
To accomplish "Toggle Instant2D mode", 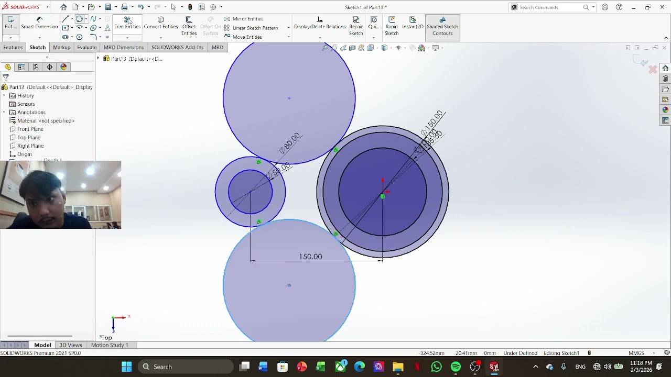I will pos(413,23).
